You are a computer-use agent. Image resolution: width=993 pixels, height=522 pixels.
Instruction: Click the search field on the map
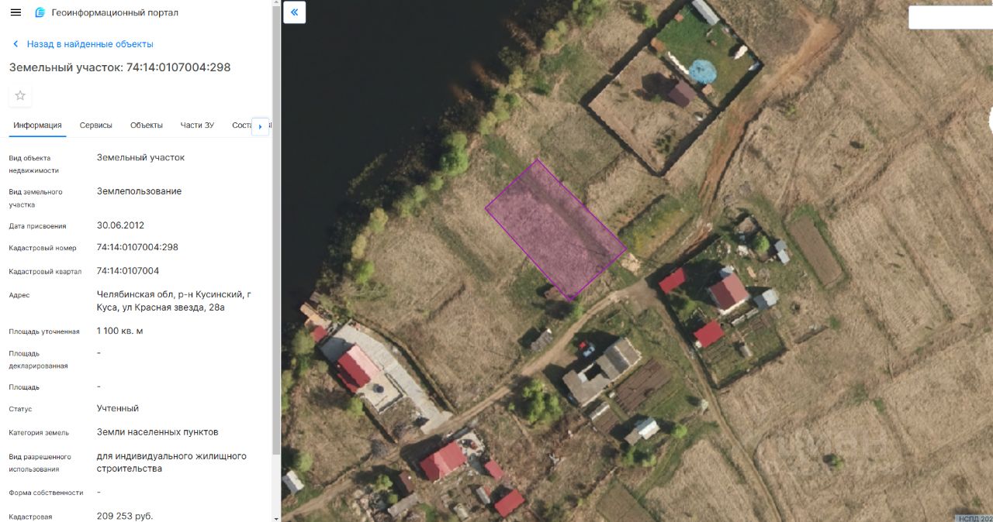tap(950, 17)
